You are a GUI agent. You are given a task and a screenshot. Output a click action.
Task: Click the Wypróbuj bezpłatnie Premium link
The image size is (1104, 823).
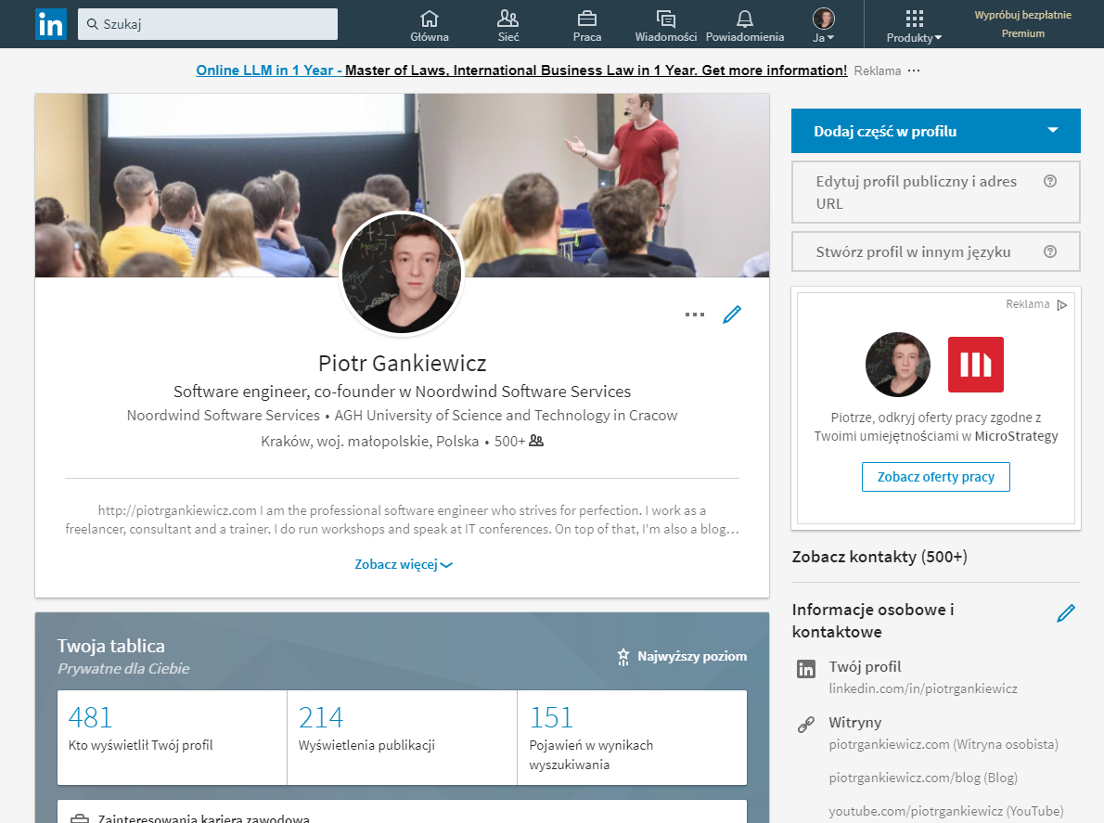(x=1023, y=24)
